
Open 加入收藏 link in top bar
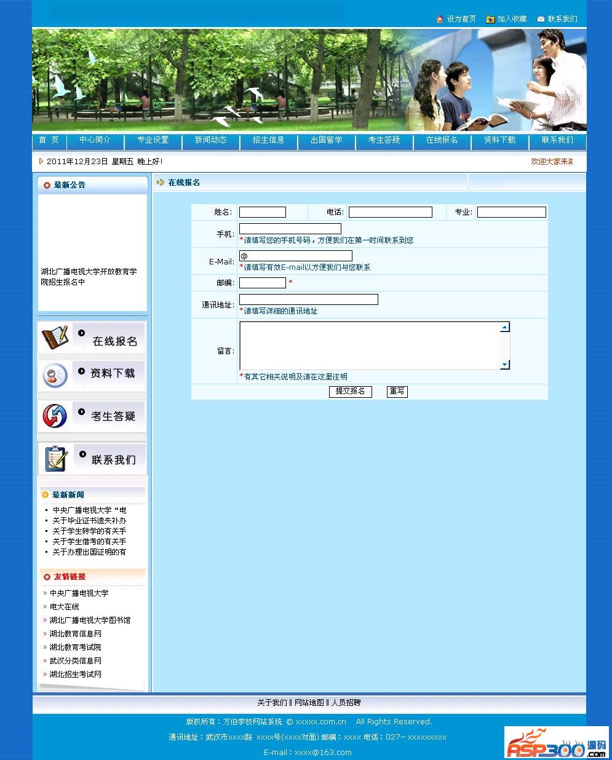pos(512,19)
